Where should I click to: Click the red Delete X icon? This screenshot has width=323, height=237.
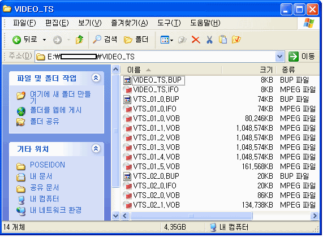(196, 40)
